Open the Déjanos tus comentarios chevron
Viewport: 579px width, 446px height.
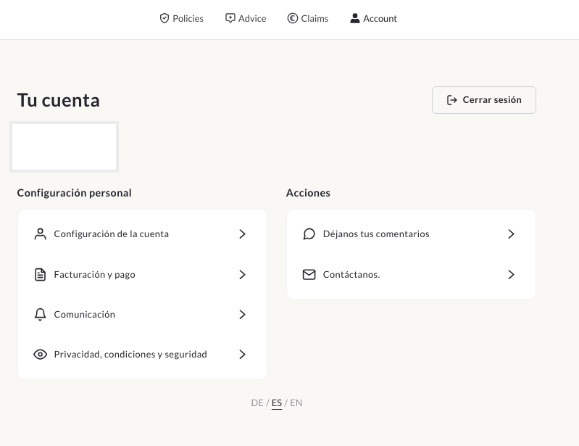512,234
